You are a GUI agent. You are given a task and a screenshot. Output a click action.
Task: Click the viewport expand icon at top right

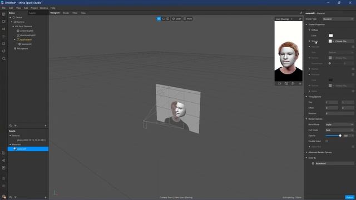pyautogui.click(x=301, y=13)
